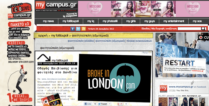The width and height of the screenshot is (209, 106).
Task: Open the Facebook icon in the red bar
Action: click(x=73, y=29)
